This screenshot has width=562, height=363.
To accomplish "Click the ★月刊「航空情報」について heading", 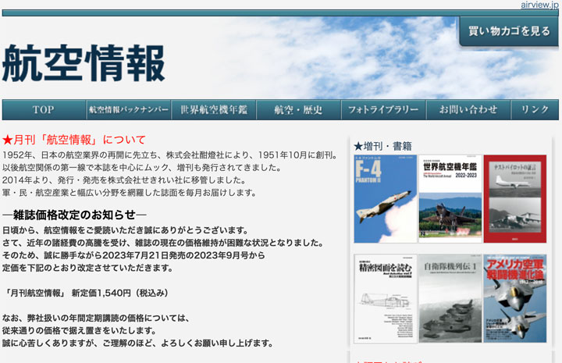I will pos(74,140).
